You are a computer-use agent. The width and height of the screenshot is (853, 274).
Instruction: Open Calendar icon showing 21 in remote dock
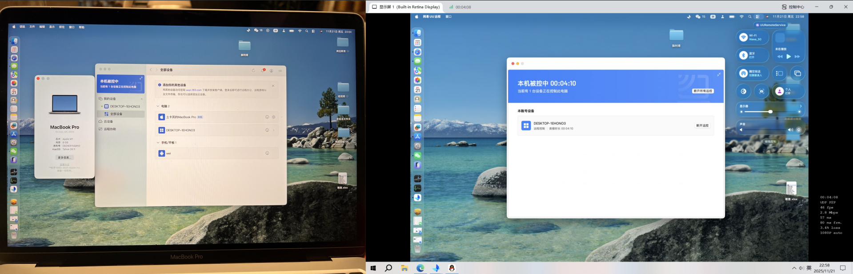(x=417, y=90)
